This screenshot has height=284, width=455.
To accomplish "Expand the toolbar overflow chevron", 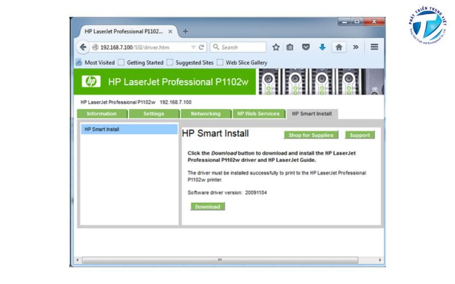I will point(356,47).
